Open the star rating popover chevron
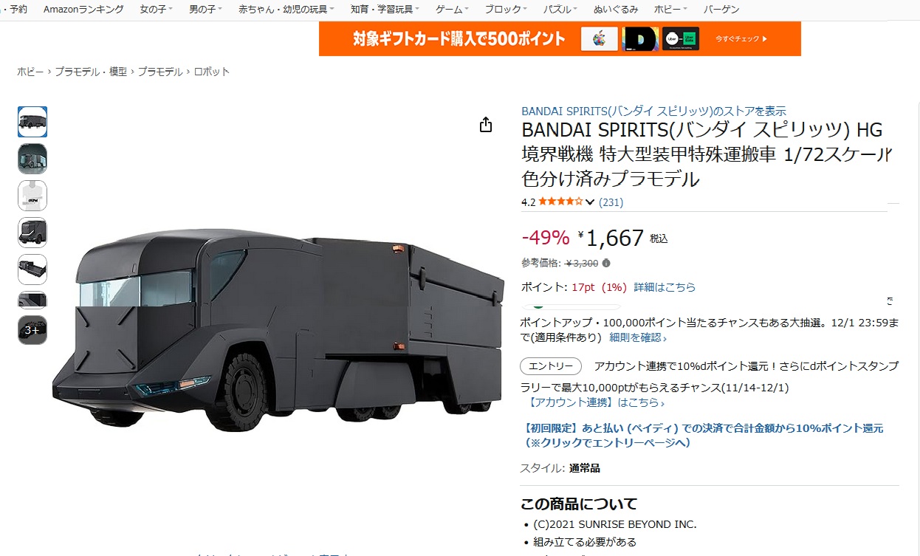Screen dimensions: 920x556 (590, 202)
